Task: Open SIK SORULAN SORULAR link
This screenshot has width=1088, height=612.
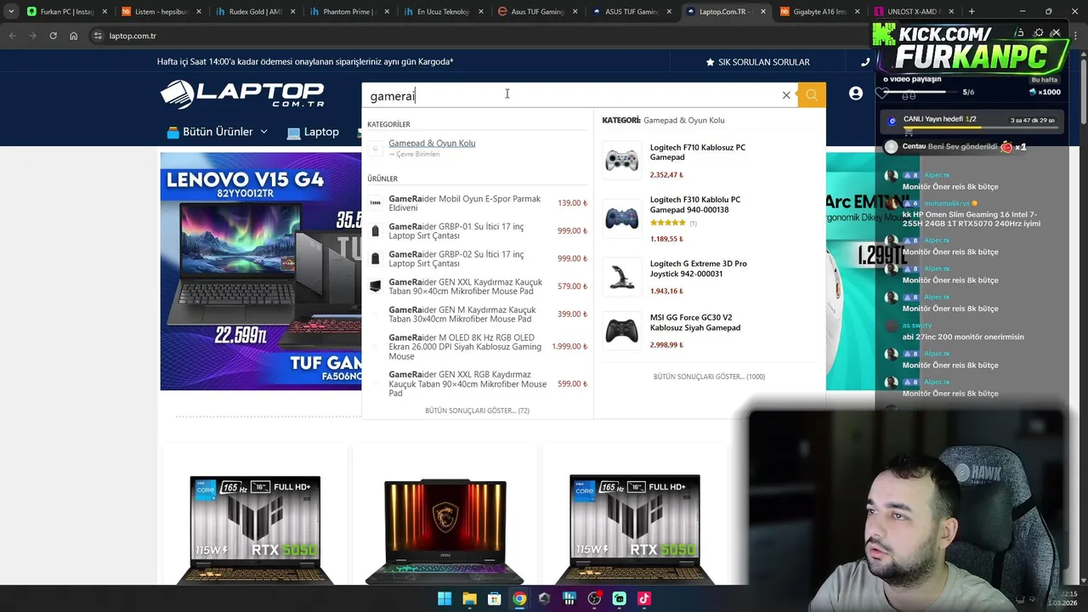Action: 757,62
